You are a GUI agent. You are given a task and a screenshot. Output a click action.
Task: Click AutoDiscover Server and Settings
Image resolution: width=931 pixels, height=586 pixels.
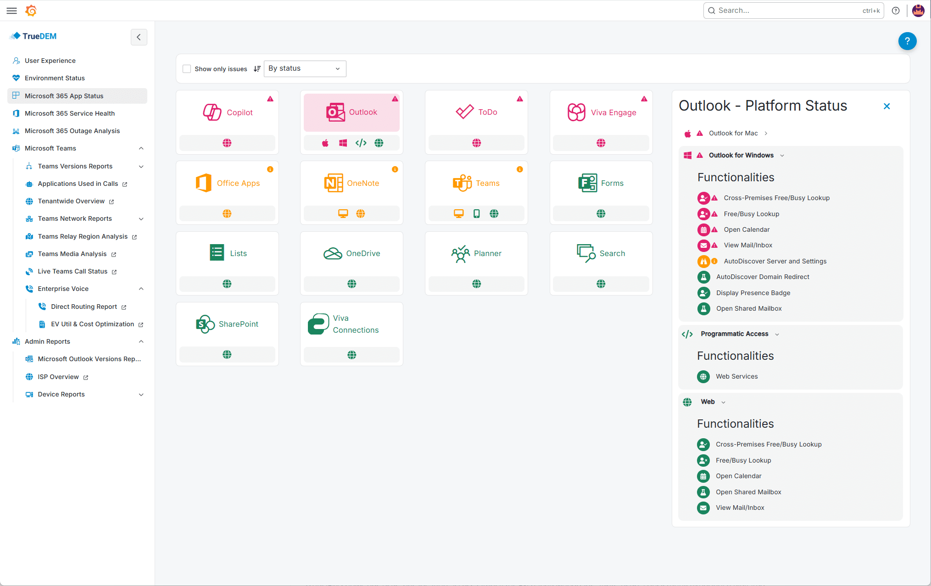[x=775, y=261]
